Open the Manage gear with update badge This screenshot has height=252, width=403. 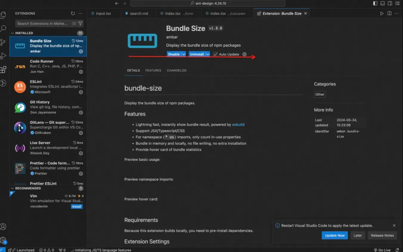(x=3, y=240)
